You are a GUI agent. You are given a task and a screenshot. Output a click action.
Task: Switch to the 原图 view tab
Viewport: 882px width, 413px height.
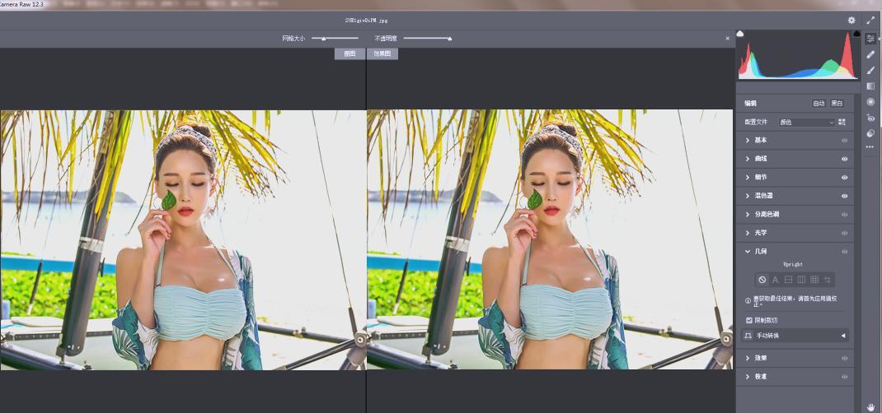point(350,53)
